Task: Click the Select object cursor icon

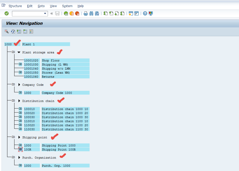Action: [x=7, y=32]
